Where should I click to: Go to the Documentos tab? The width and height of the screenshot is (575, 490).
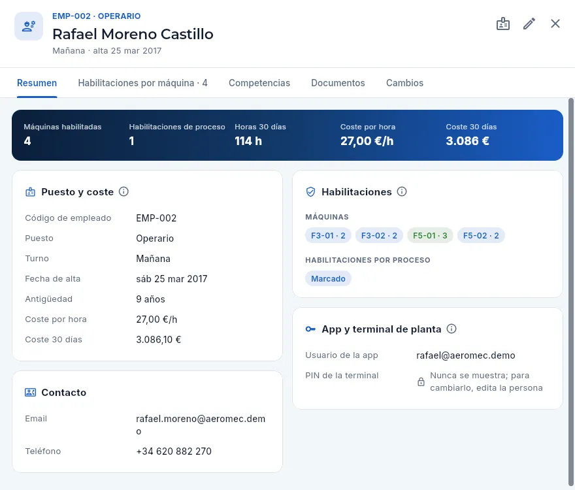click(x=338, y=83)
